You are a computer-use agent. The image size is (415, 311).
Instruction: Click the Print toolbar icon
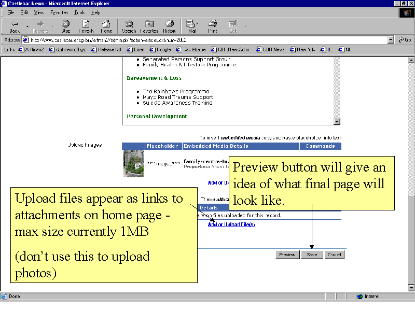(213, 26)
